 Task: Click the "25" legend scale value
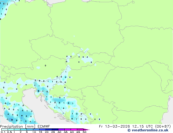53,132
